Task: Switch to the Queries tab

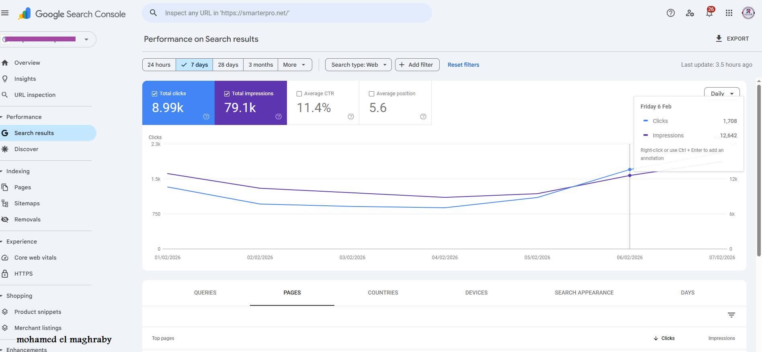Action: pyautogui.click(x=205, y=293)
